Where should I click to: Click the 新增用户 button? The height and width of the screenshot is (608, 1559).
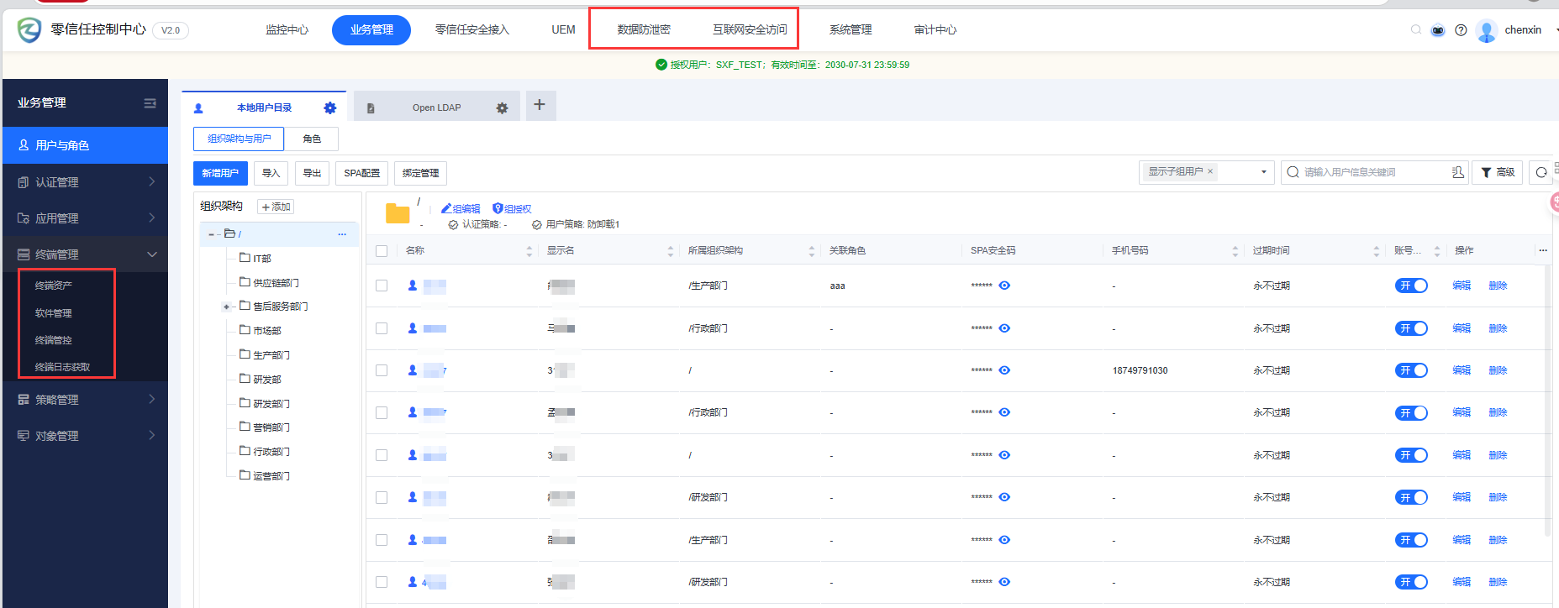tap(220, 173)
